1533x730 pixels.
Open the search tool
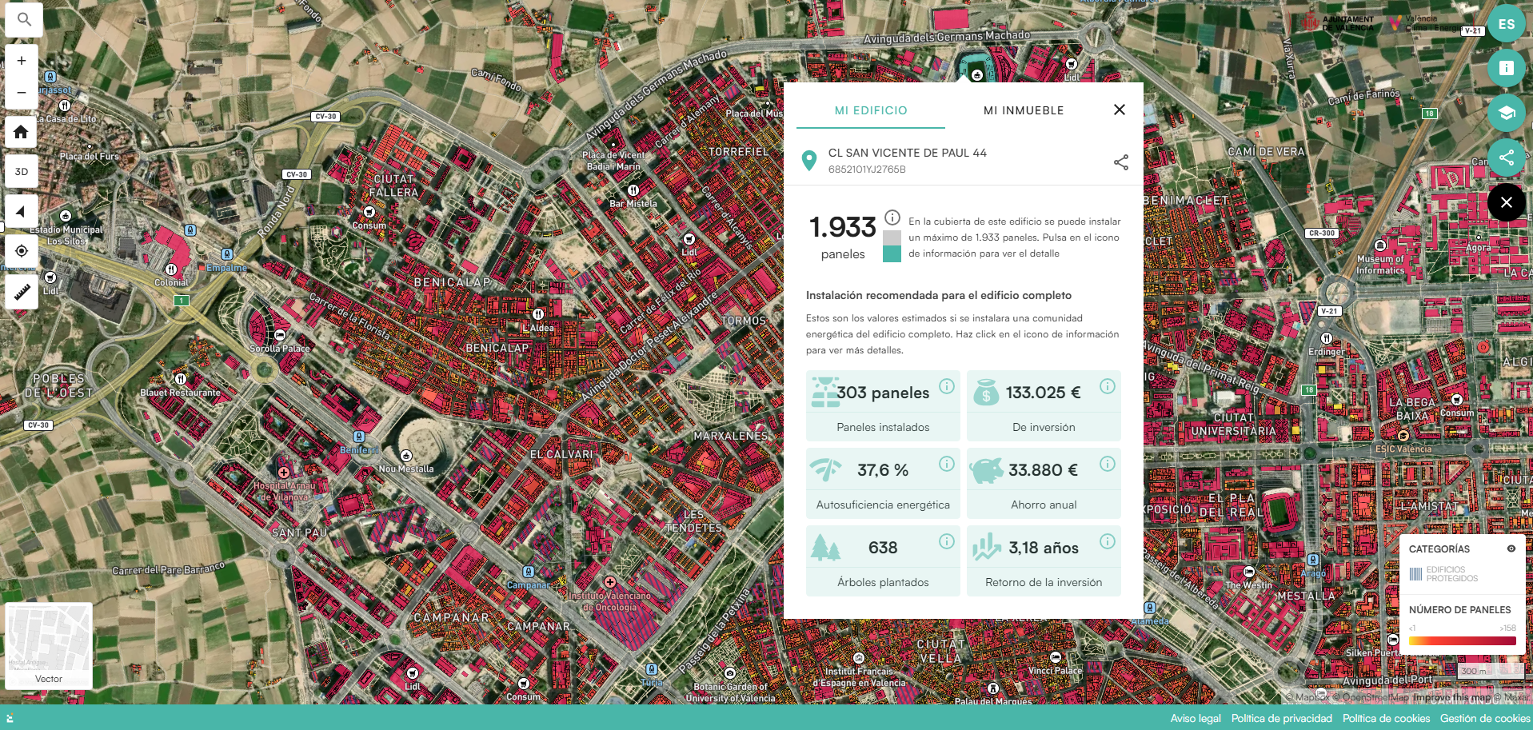pyautogui.click(x=24, y=20)
